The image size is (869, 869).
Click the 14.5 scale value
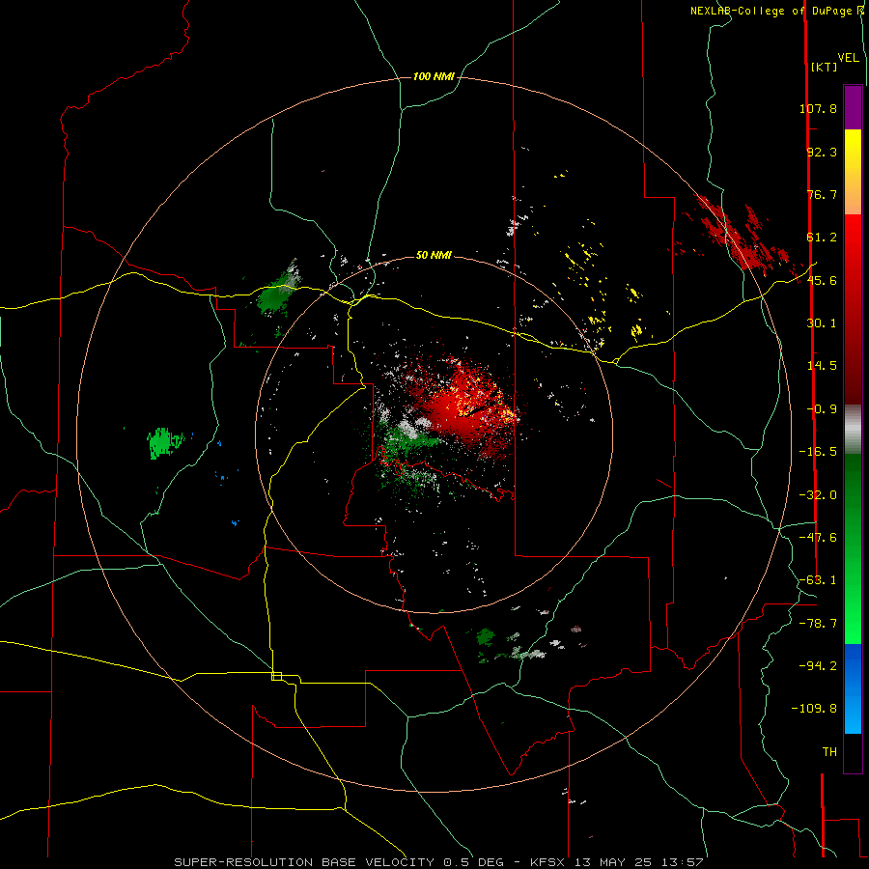coord(822,366)
